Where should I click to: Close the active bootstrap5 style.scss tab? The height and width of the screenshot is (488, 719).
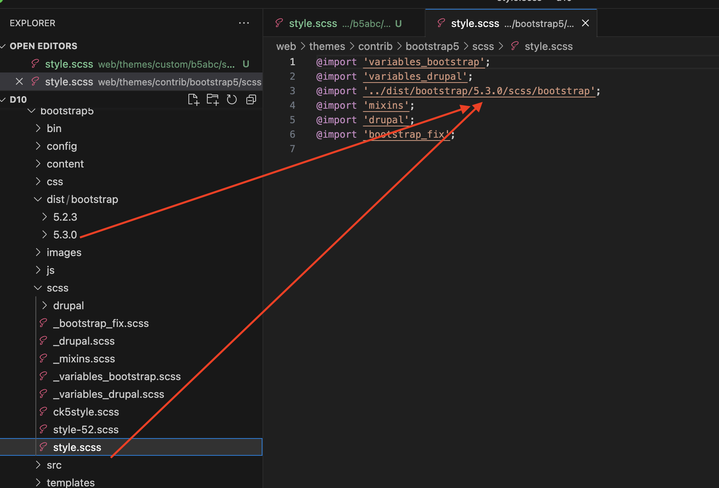[585, 23]
